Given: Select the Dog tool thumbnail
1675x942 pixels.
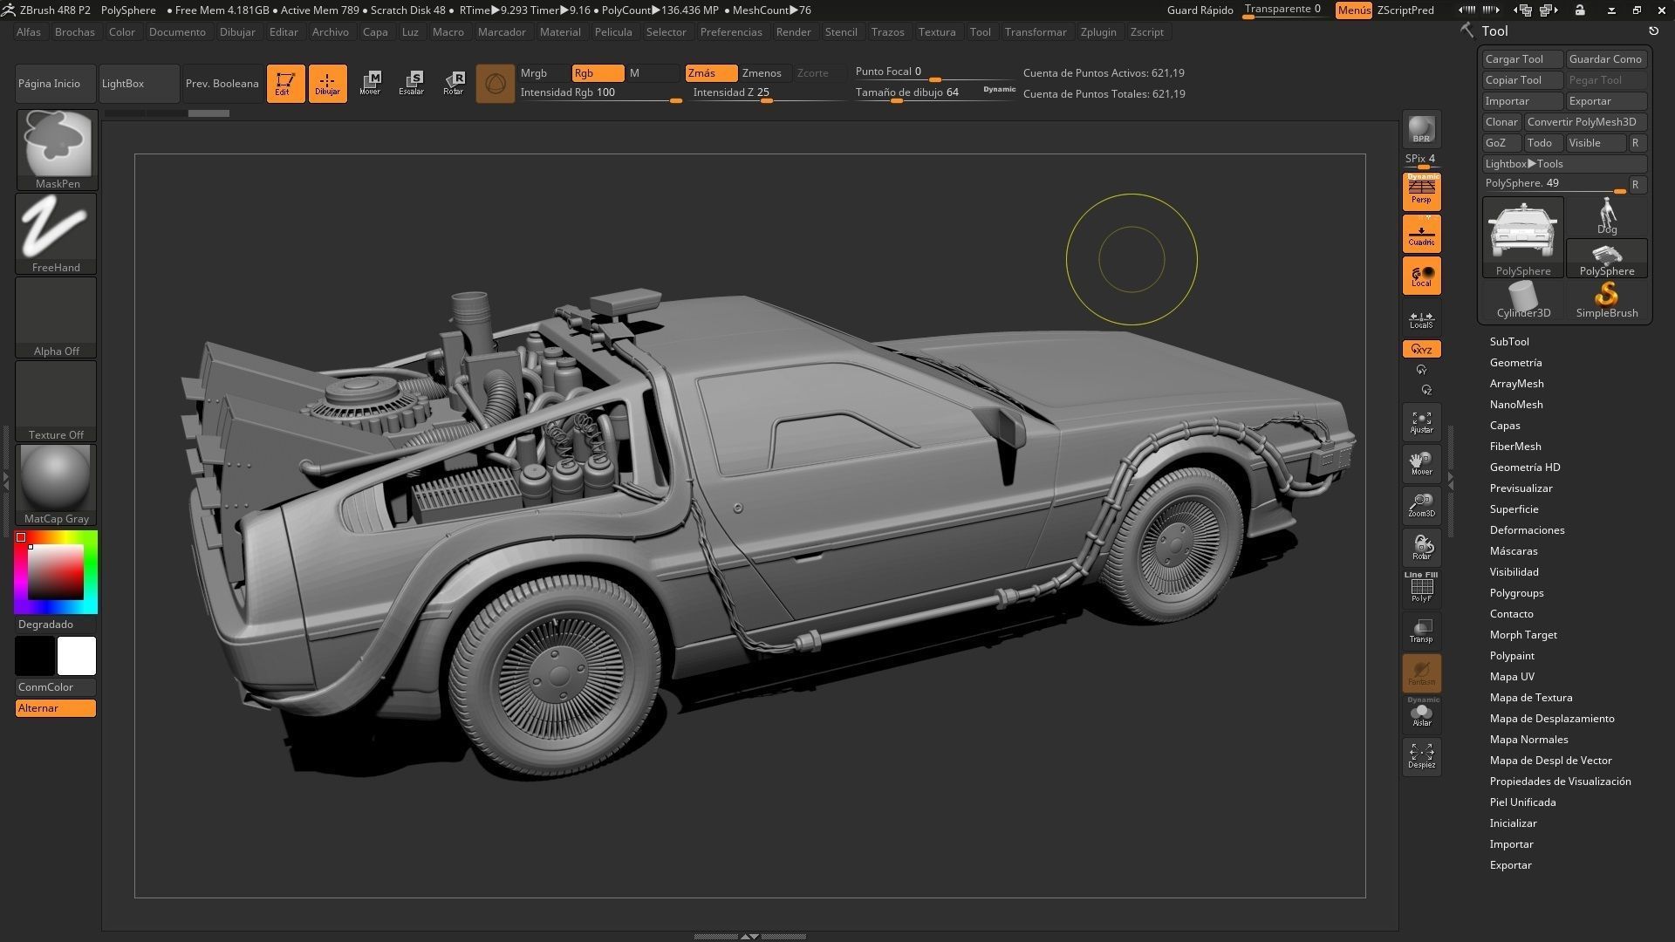Looking at the screenshot, I should click(1607, 216).
